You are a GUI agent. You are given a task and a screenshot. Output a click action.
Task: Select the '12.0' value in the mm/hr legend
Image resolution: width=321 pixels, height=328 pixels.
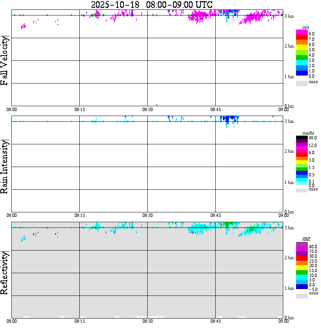[313, 145]
